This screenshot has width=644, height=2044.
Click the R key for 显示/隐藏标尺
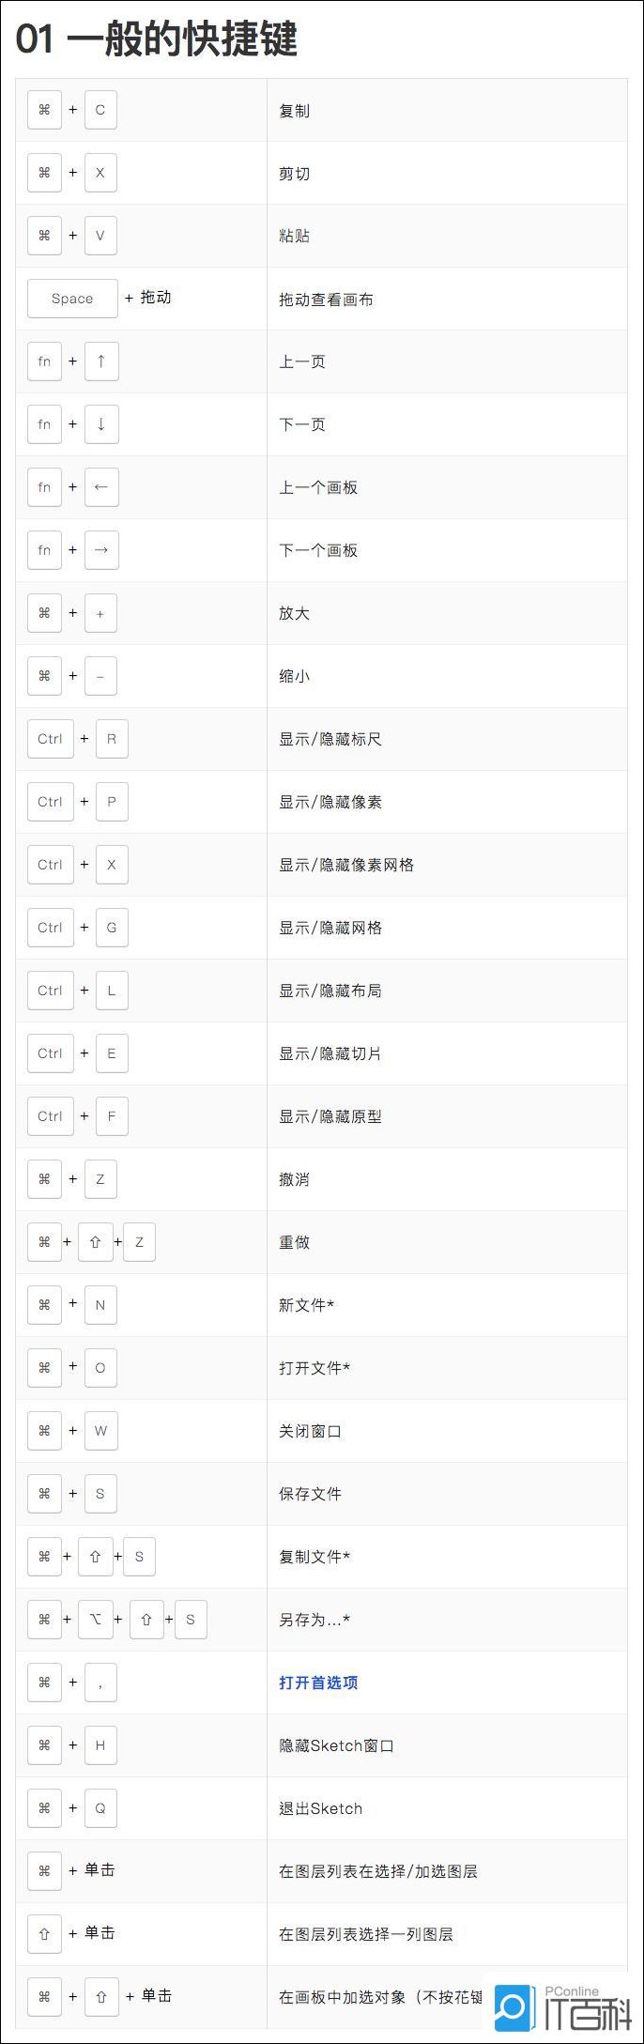(x=112, y=739)
